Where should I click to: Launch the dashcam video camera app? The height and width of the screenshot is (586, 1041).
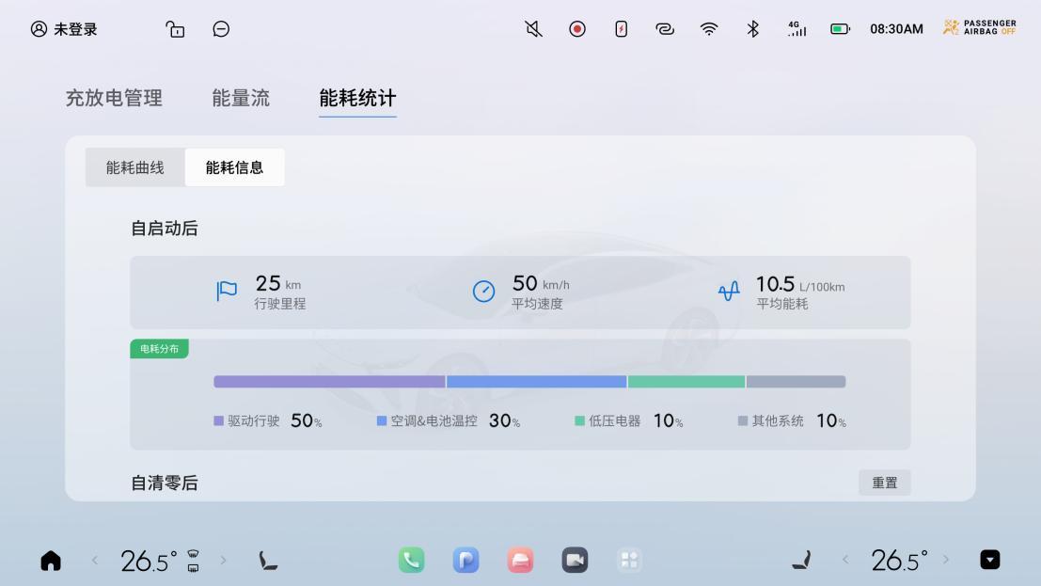click(x=575, y=561)
